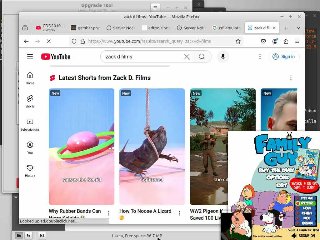Switch to cdi emulator Google tab
Screen dimensions: 320x240
point(226,28)
